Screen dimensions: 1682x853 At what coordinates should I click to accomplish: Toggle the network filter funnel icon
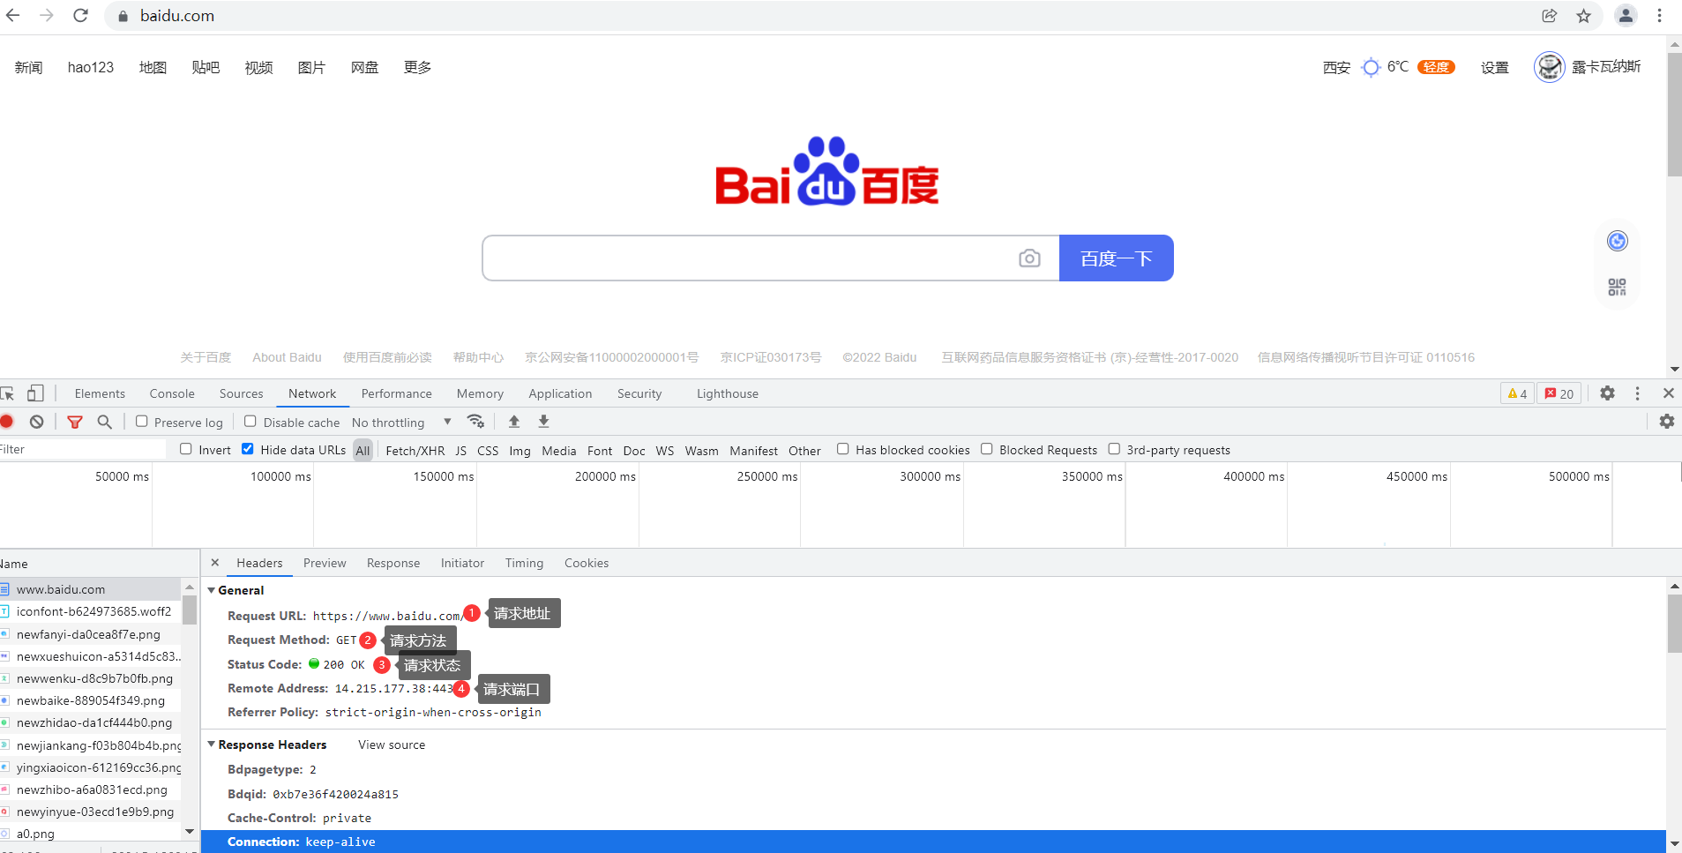pos(75,423)
